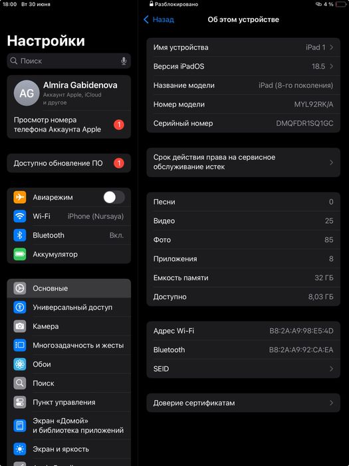Tap Bluetooth address B8:2A:A9:92:CA:EA
Image resolution: width=349 pixels, height=466 pixels.
(301, 349)
